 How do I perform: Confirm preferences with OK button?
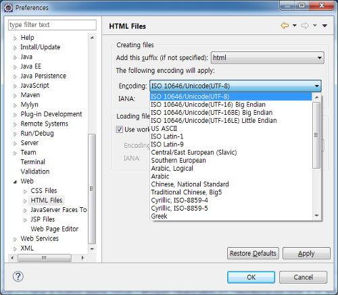251,277
